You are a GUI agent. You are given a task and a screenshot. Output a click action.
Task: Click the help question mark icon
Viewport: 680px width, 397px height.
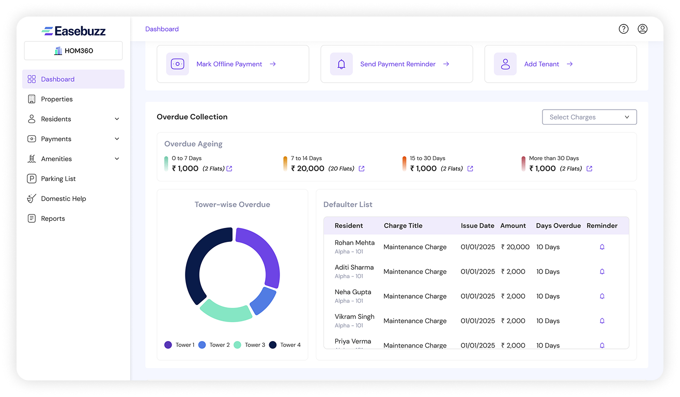click(x=624, y=29)
